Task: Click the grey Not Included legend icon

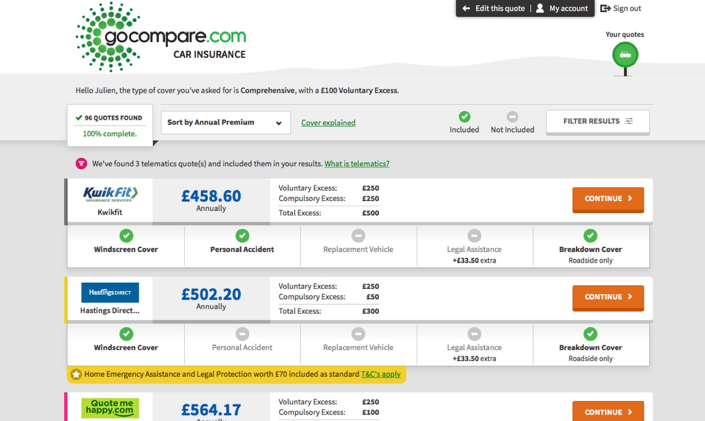Action: (512, 117)
